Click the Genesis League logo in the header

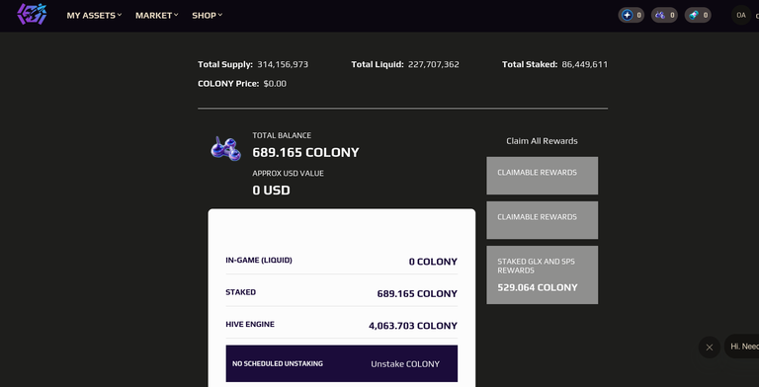point(32,14)
